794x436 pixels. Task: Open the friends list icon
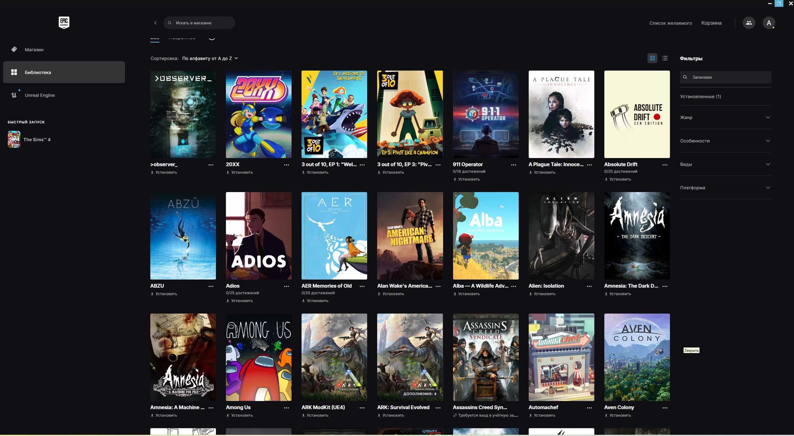pos(749,23)
